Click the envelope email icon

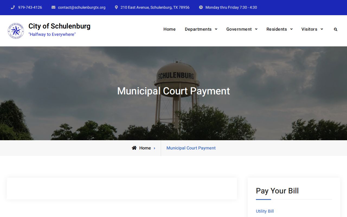[x=53, y=7]
